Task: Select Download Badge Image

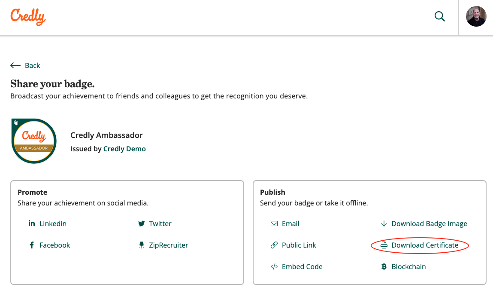Action: pos(429,224)
